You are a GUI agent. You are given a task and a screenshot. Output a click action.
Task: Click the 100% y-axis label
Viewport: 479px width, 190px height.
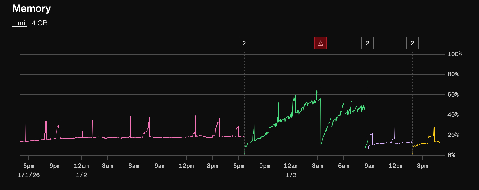(455, 54)
